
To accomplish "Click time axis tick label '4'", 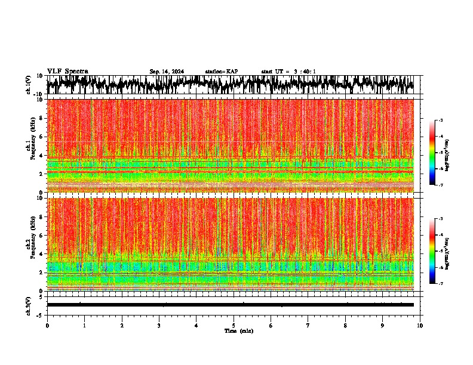I will click(x=196, y=326).
